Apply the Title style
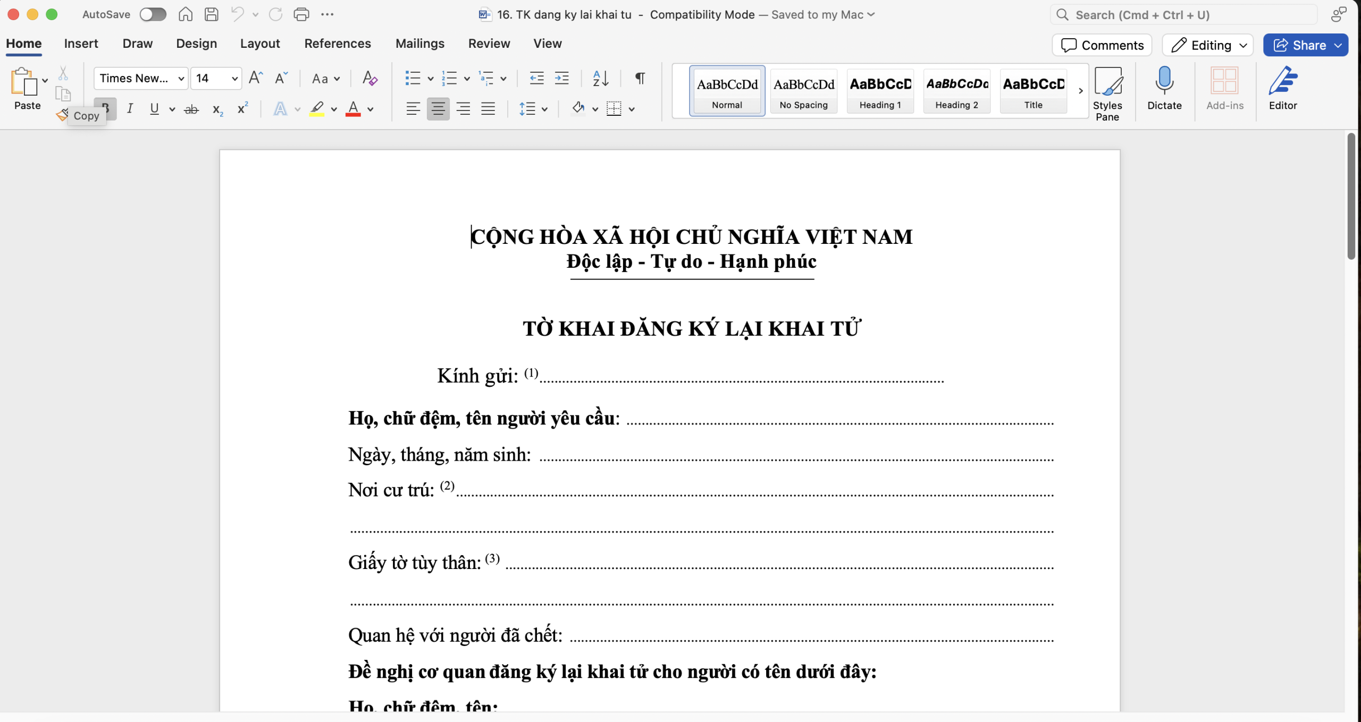 coord(1033,91)
